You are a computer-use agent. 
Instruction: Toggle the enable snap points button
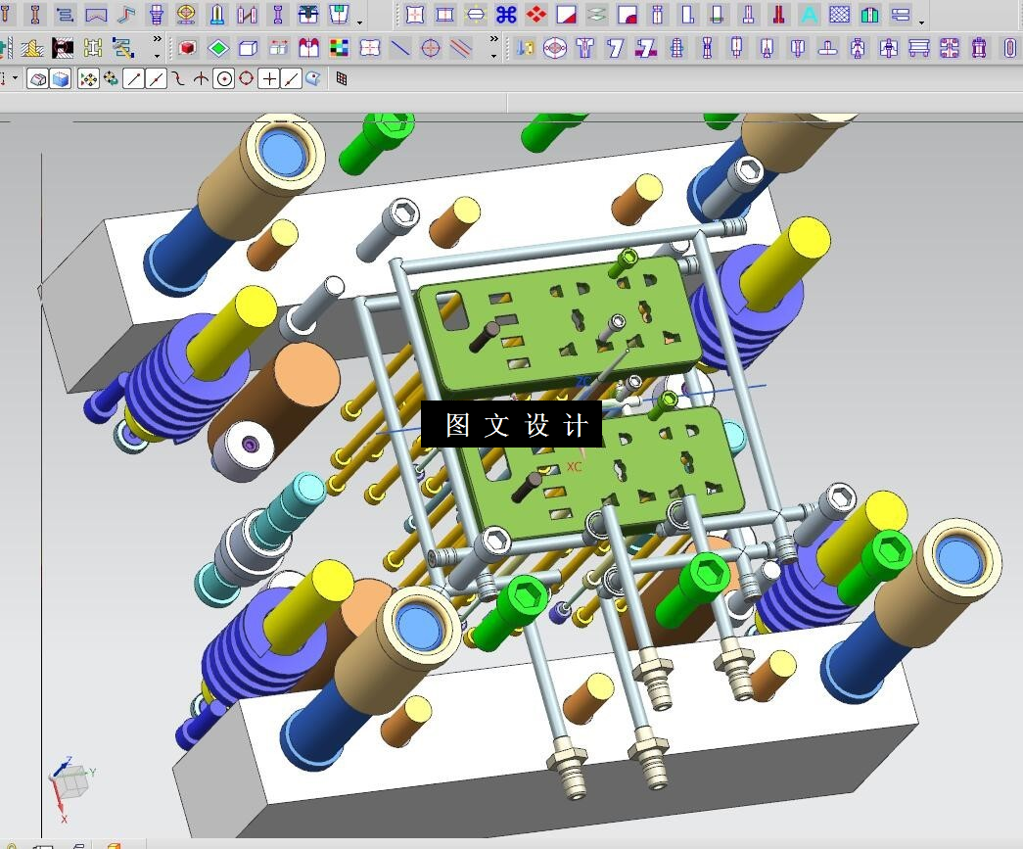point(88,79)
